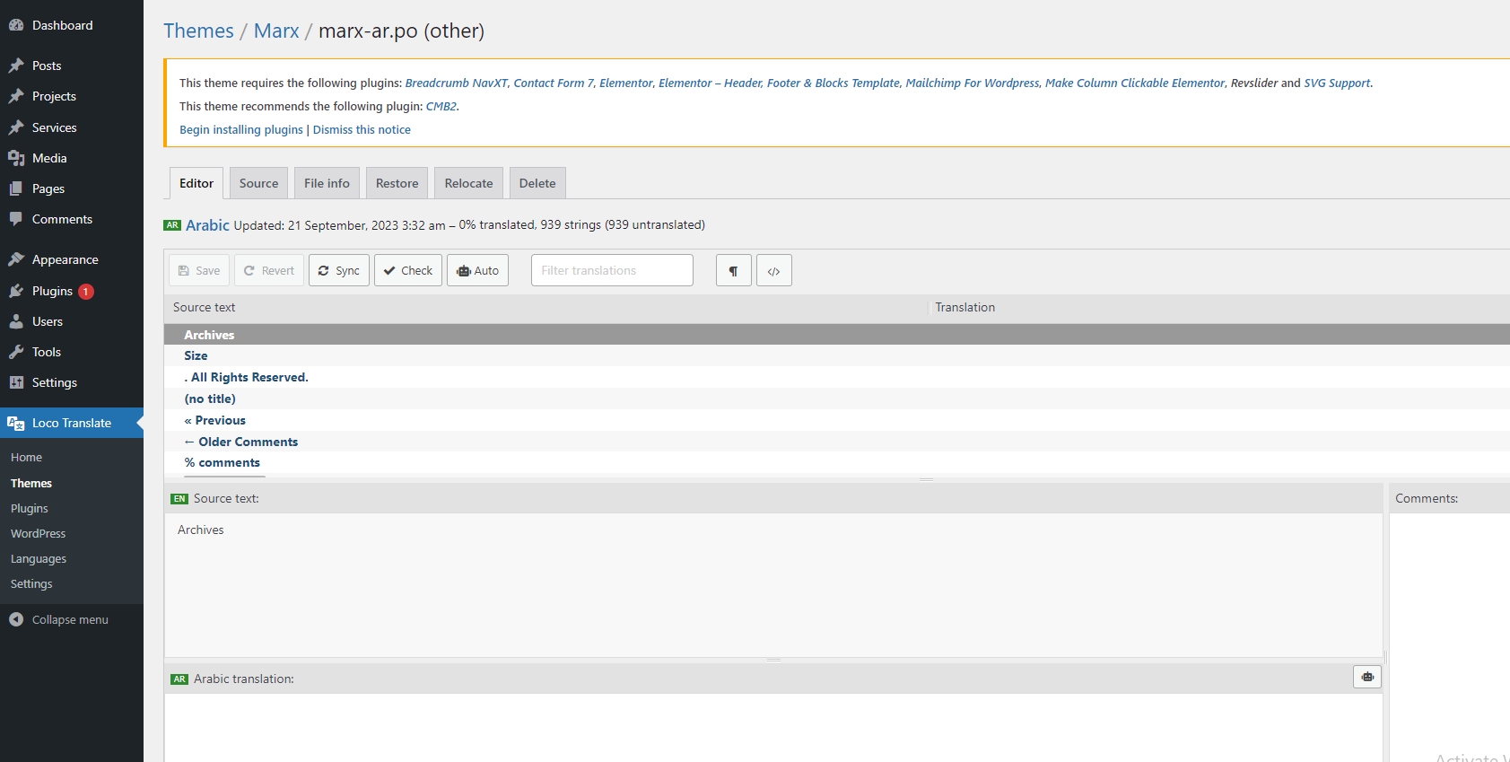Toggle code view button
This screenshot has width=1510, height=762.
tap(773, 271)
